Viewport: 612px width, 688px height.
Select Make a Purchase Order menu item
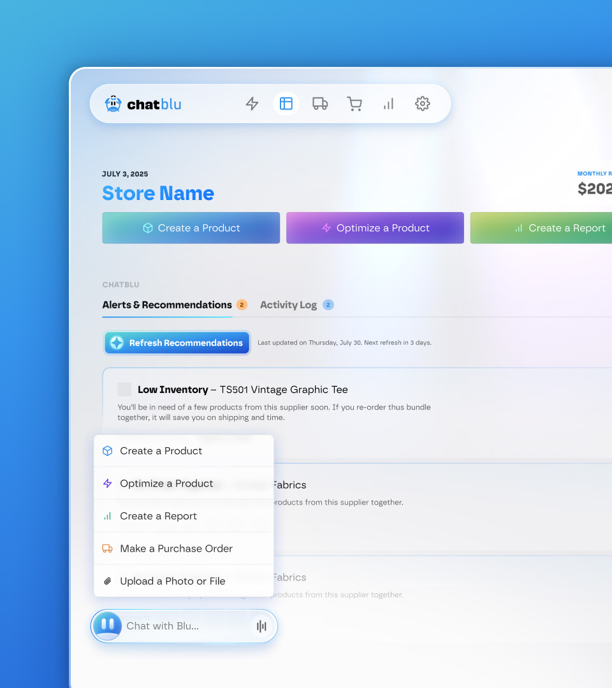[x=184, y=548]
